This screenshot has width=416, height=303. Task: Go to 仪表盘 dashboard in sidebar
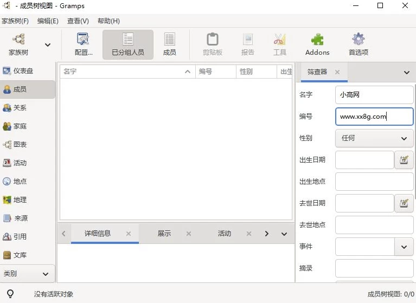[23, 71]
